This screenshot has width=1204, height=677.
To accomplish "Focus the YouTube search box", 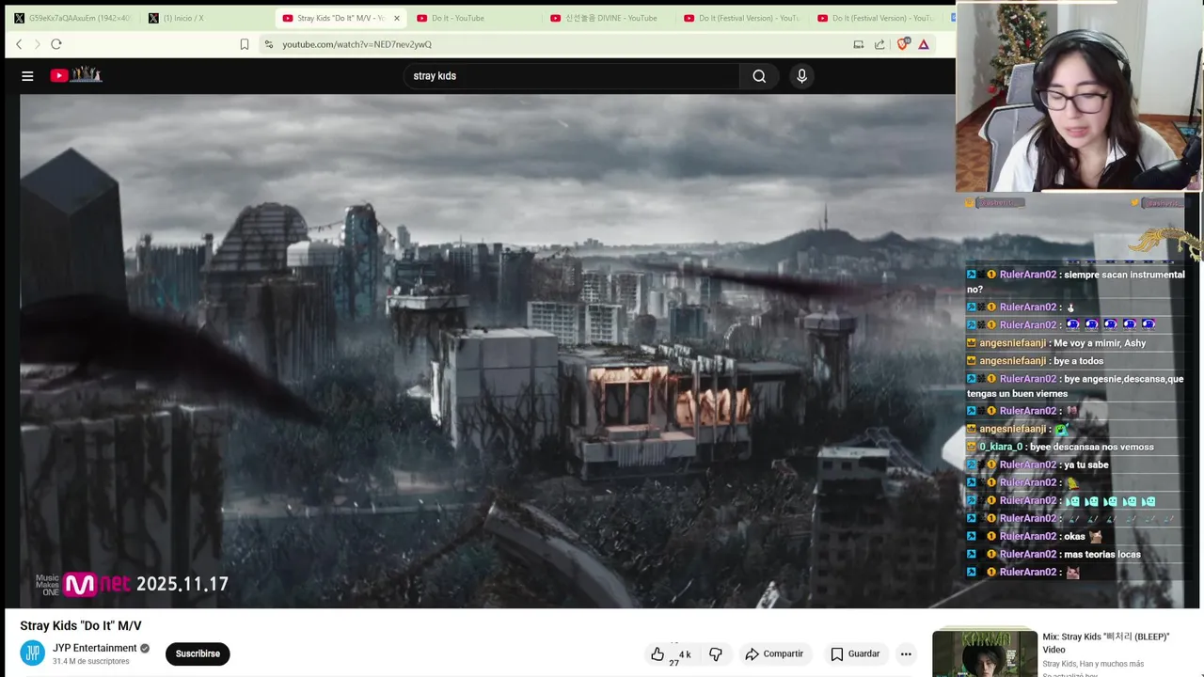I will [x=574, y=76].
